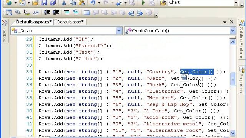Click the editor scroll up arrow

(233, 42)
